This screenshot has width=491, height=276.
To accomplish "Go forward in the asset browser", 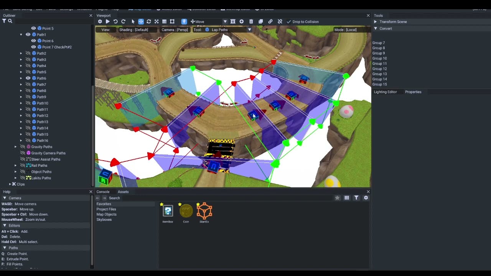I will coord(104,198).
